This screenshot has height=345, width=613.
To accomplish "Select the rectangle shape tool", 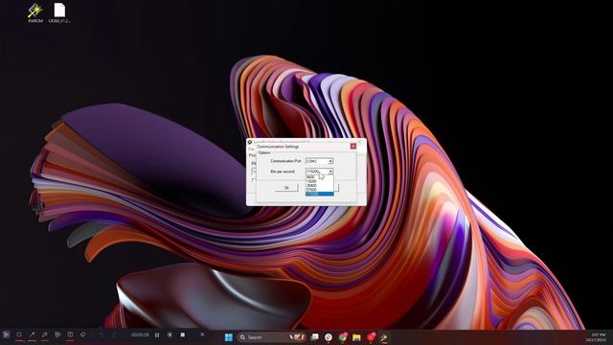I will [x=19, y=334].
